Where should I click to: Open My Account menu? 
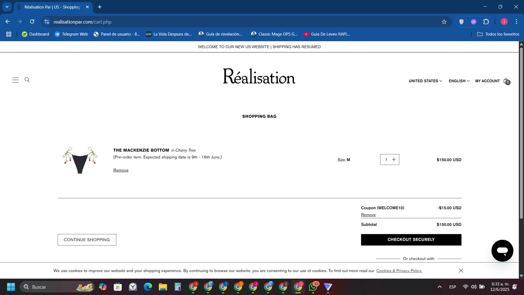[x=487, y=81]
